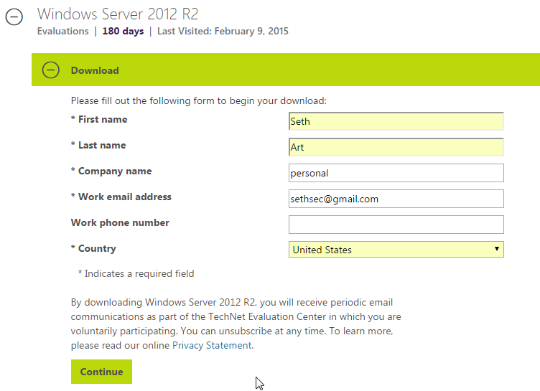
Task: Click into the First name input field
Action: pyautogui.click(x=396, y=121)
